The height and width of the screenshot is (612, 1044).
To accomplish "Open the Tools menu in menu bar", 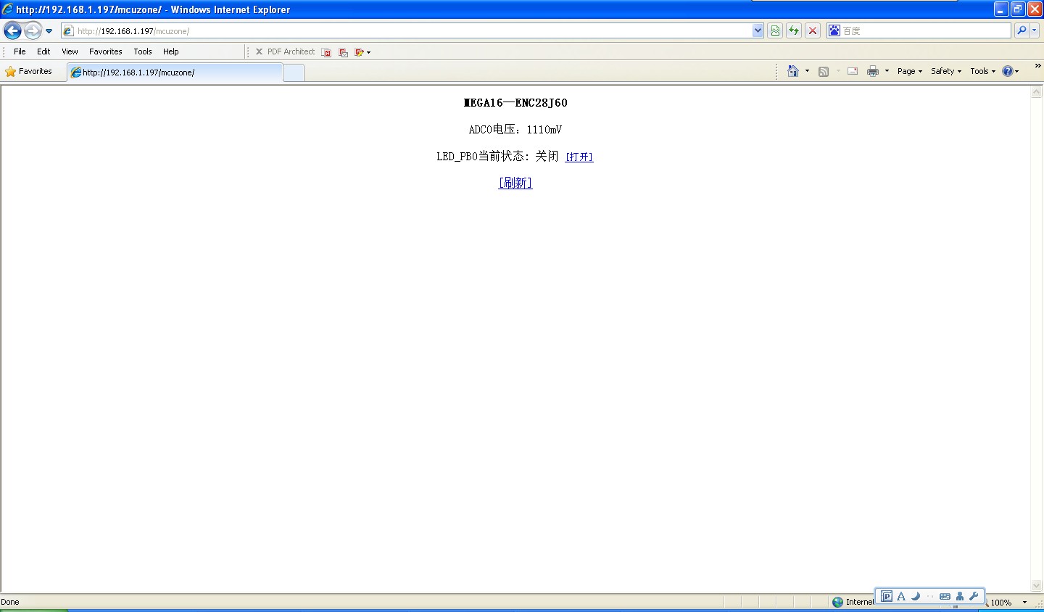I will click(143, 51).
